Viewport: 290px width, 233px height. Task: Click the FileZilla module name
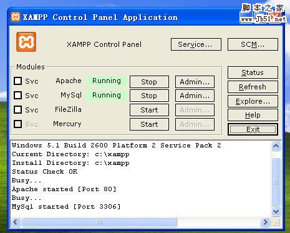click(68, 109)
